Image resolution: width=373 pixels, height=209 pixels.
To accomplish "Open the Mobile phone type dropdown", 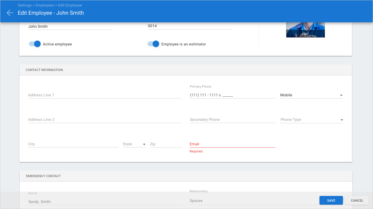I will 311,95.
